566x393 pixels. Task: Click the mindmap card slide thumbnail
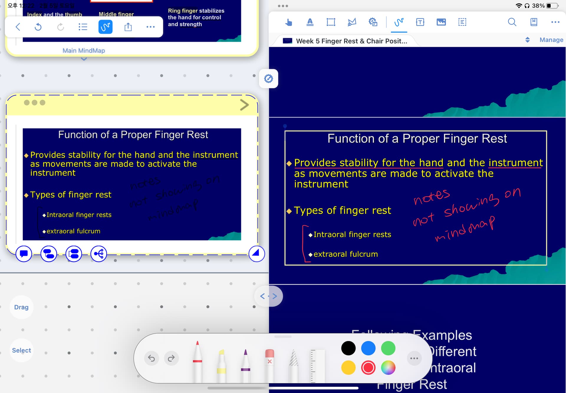click(132, 184)
